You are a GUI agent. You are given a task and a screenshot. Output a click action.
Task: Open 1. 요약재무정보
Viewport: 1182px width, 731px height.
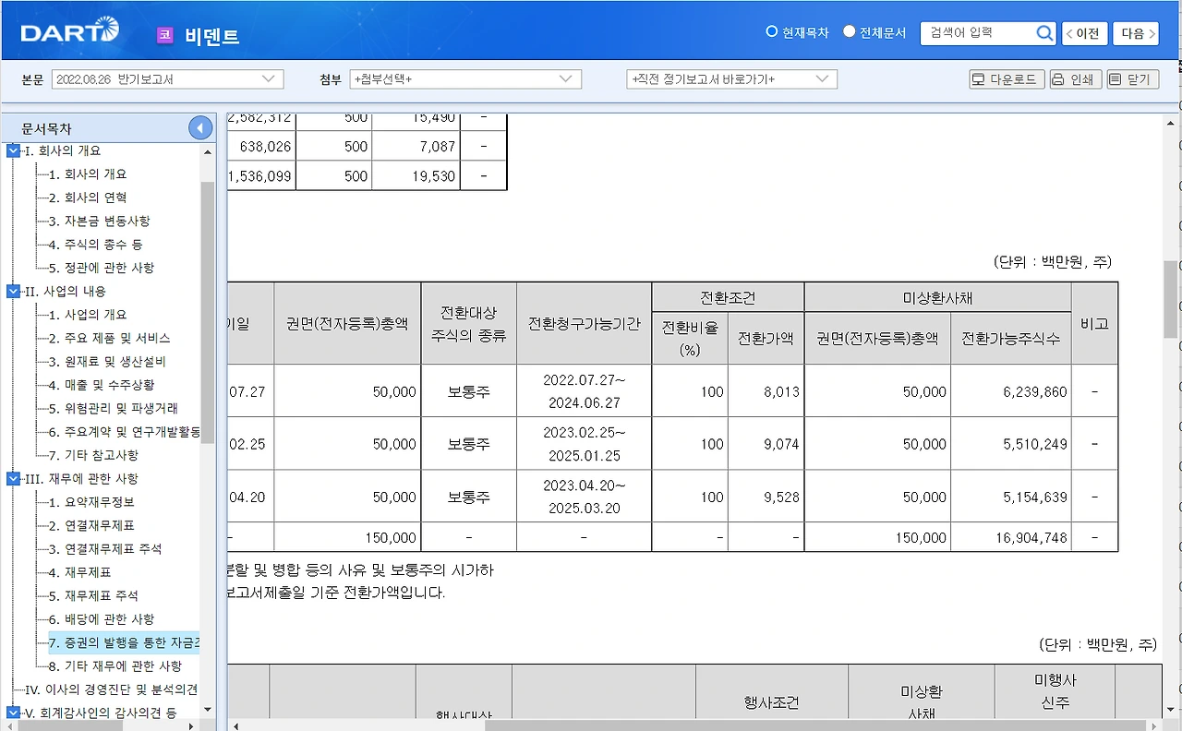[91, 502]
